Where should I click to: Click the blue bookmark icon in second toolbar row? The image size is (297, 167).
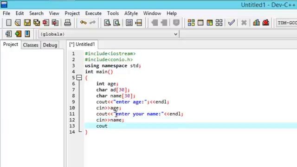pos(27,34)
